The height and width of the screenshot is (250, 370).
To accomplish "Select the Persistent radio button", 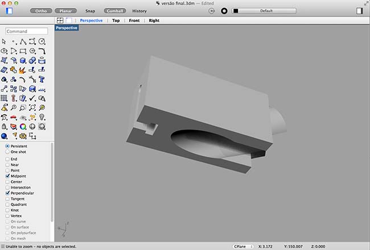I will coord(7,146).
